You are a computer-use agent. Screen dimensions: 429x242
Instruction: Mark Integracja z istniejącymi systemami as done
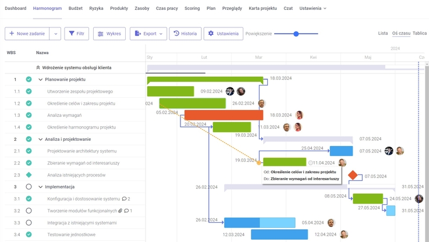click(x=29, y=223)
